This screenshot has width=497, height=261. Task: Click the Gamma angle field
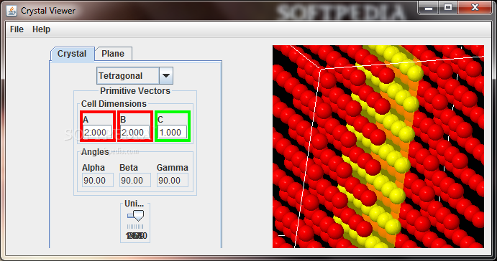coord(173,181)
